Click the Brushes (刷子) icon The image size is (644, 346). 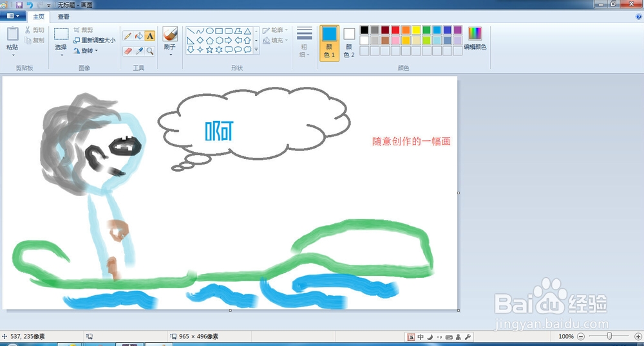pyautogui.click(x=170, y=34)
